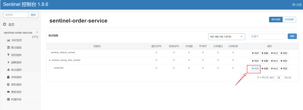Add 热点 rule for sentinel_default_context

(x=274, y=53)
